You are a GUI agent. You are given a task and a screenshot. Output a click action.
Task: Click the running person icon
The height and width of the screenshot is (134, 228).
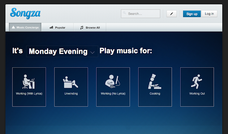(196, 82)
